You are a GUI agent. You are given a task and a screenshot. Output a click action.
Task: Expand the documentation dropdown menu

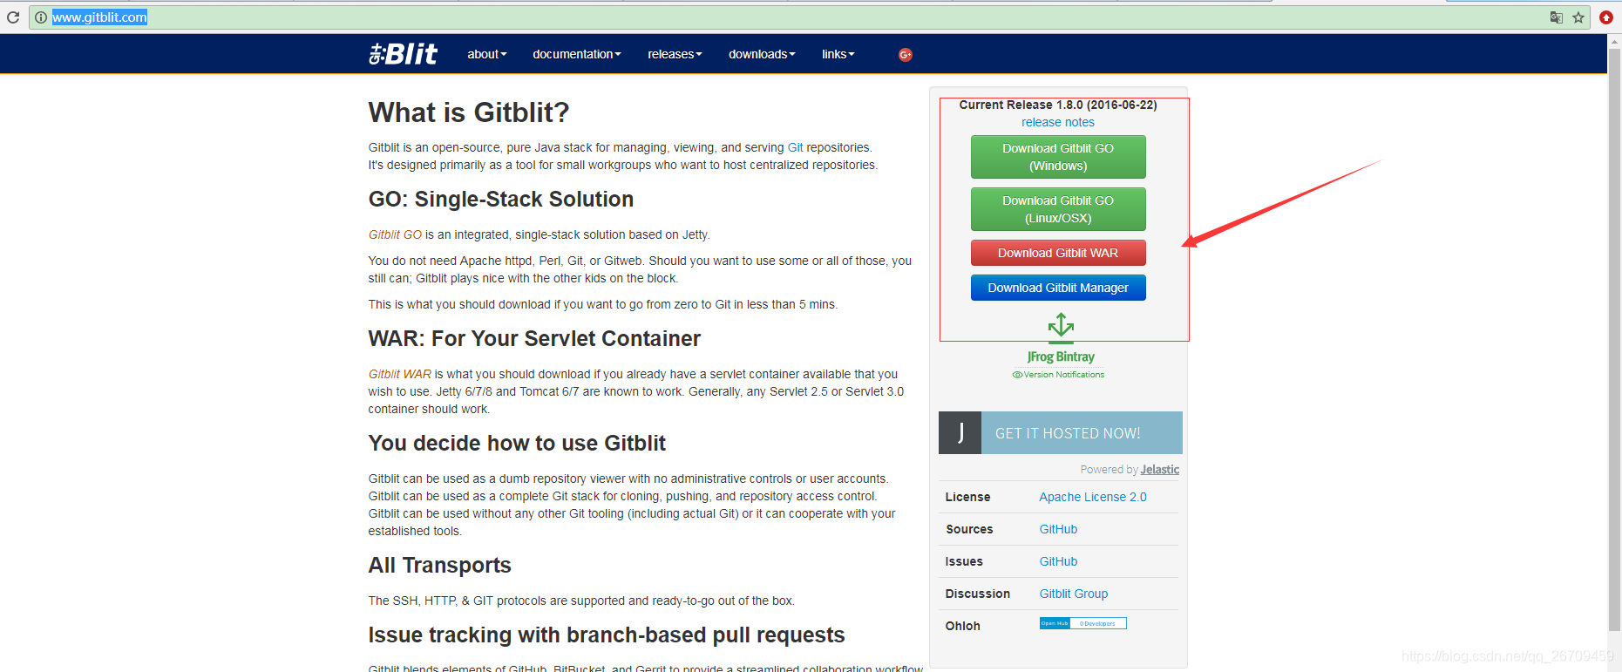(577, 54)
